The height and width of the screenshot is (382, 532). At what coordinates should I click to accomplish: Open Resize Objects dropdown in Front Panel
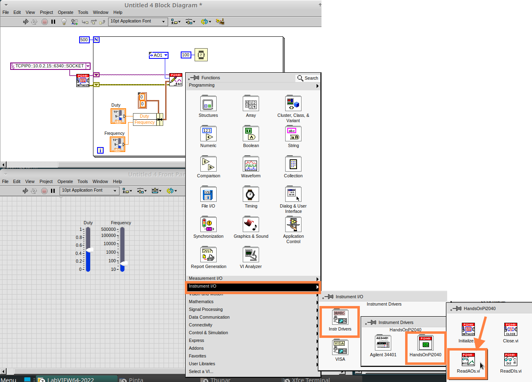156,191
